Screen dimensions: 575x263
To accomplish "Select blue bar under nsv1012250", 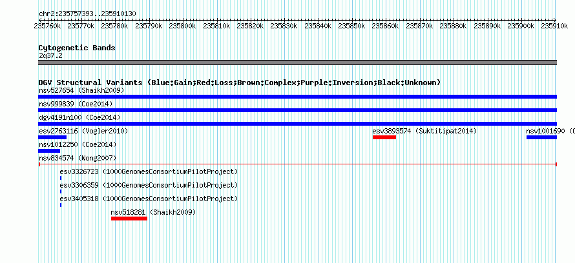I will coord(49,151).
